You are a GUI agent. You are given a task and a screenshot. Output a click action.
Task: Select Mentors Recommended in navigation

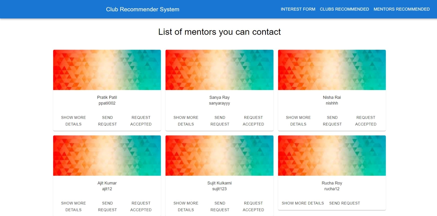click(x=401, y=9)
